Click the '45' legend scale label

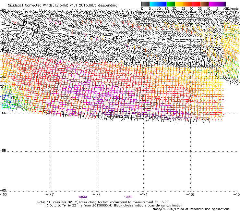[x=216, y=8]
